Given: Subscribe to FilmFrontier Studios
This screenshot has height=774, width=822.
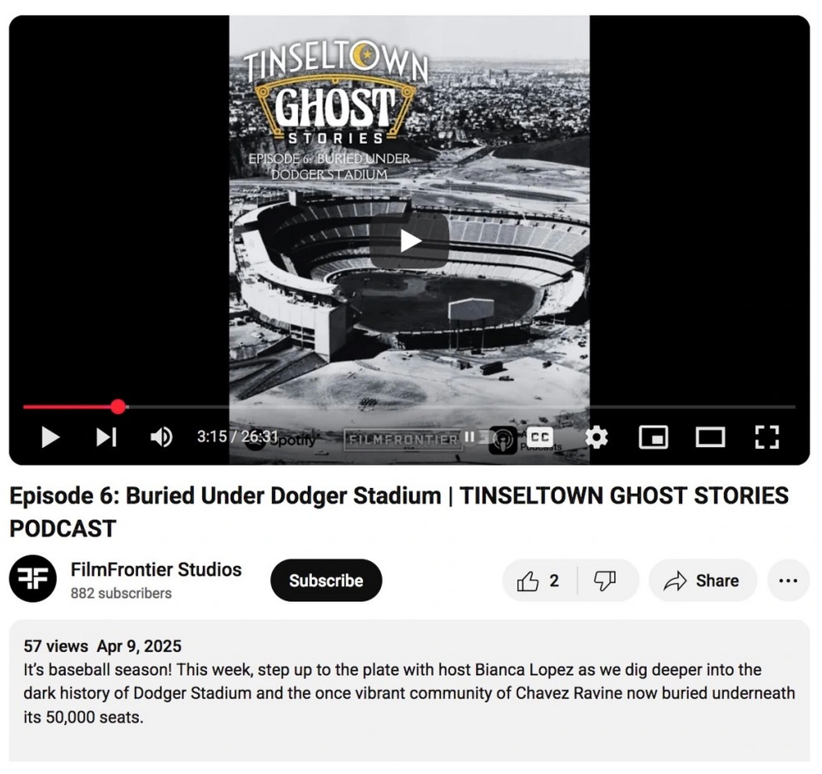Looking at the screenshot, I should click(326, 581).
